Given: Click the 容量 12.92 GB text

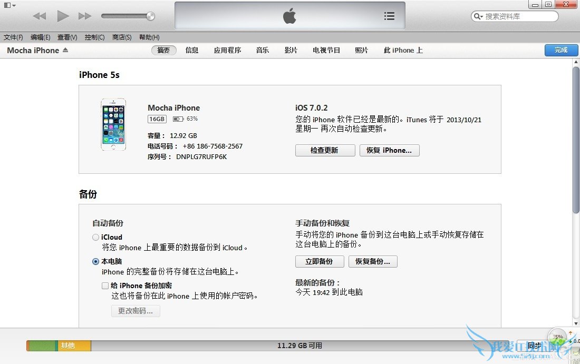Looking at the screenshot, I should pos(172,135).
